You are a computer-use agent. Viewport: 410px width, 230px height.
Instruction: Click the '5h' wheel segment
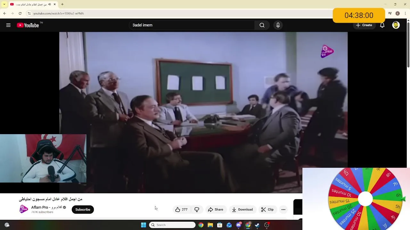point(398,207)
